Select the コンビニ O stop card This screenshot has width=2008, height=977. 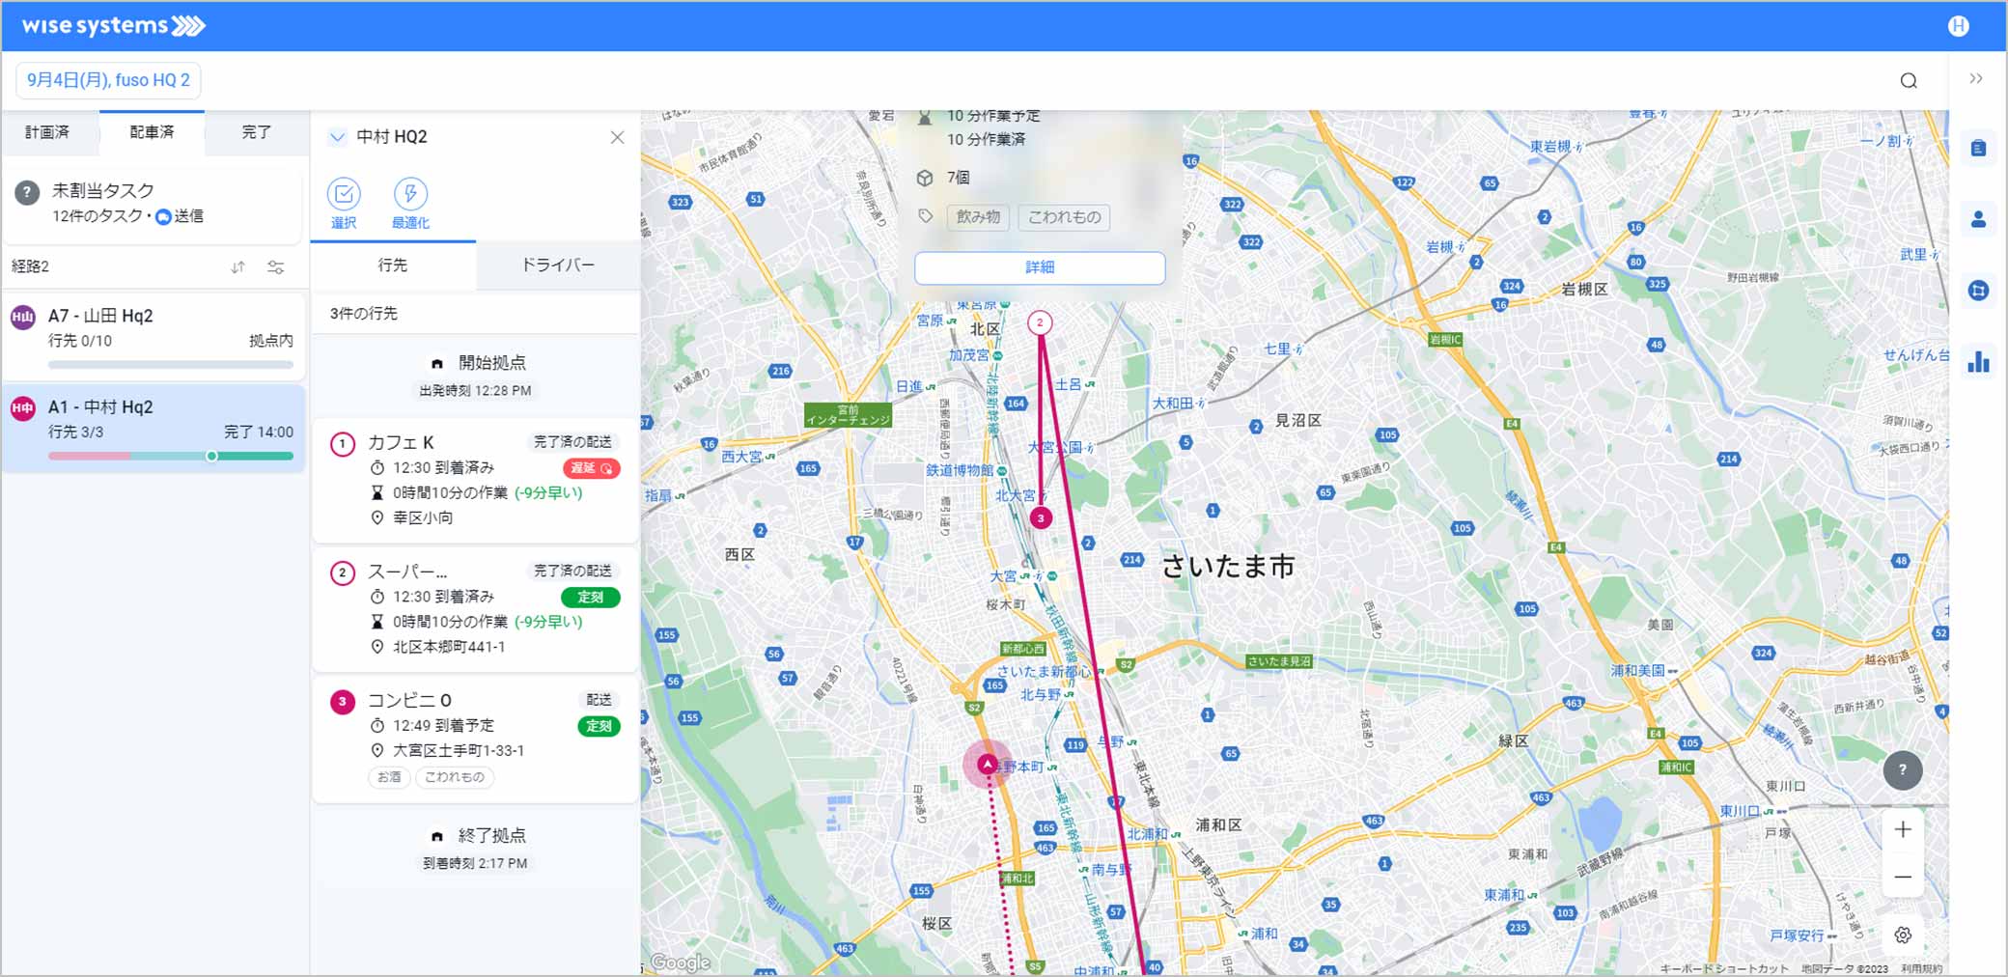click(475, 739)
